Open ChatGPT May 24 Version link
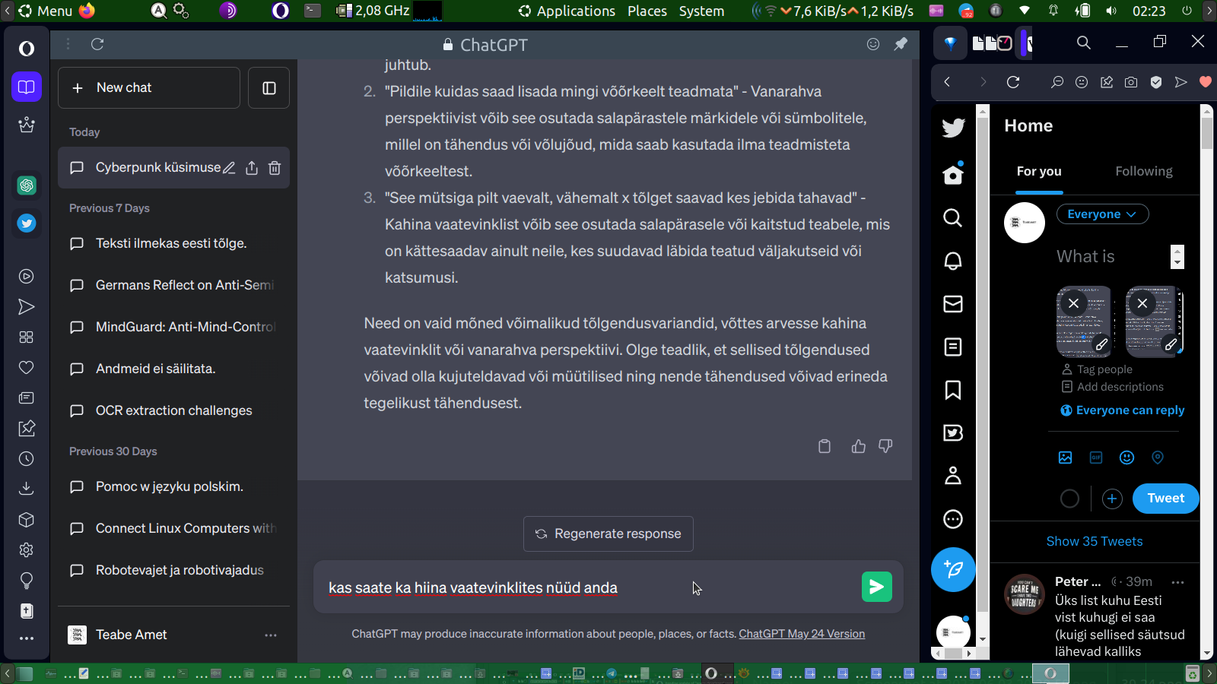Viewport: 1217px width, 684px height. click(802, 634)
